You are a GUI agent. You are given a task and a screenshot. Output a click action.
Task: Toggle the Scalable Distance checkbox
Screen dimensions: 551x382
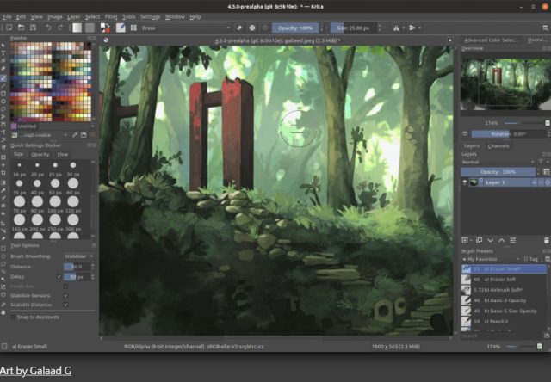pos(65,305)
